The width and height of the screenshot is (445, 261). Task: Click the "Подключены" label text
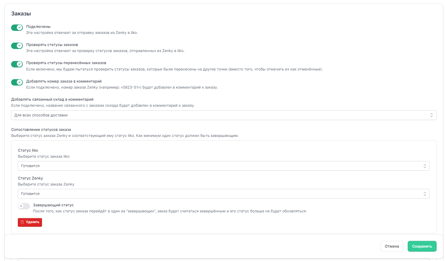coord(38,27)
